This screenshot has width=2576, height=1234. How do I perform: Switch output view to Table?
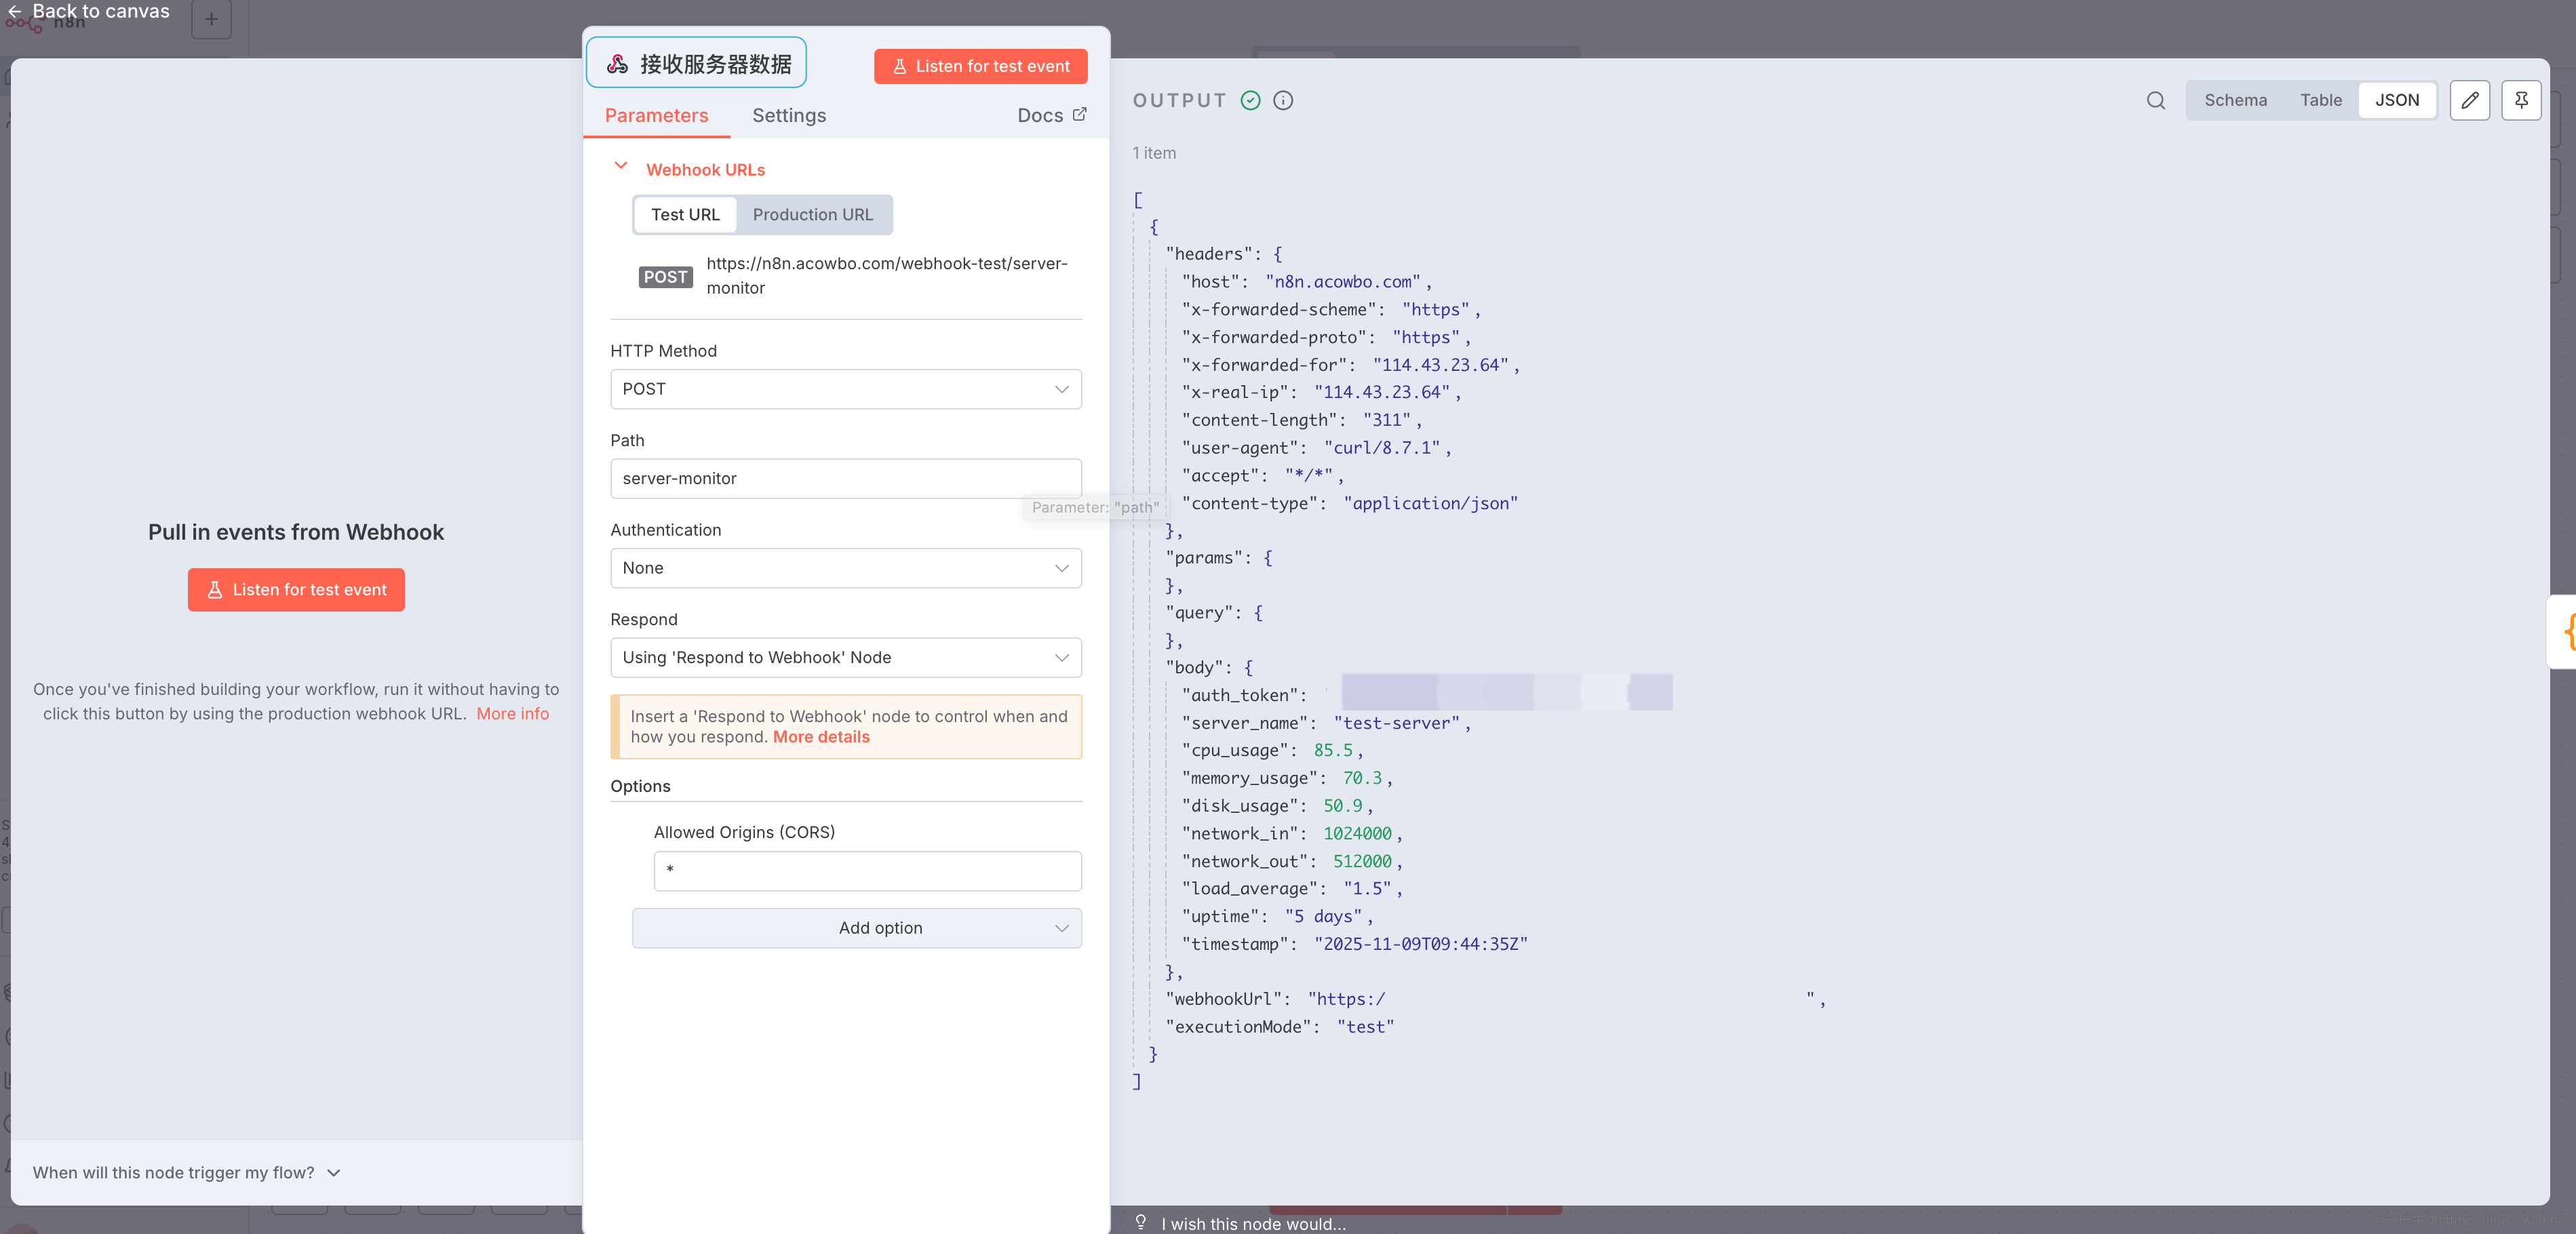[x=2321, y=100]
